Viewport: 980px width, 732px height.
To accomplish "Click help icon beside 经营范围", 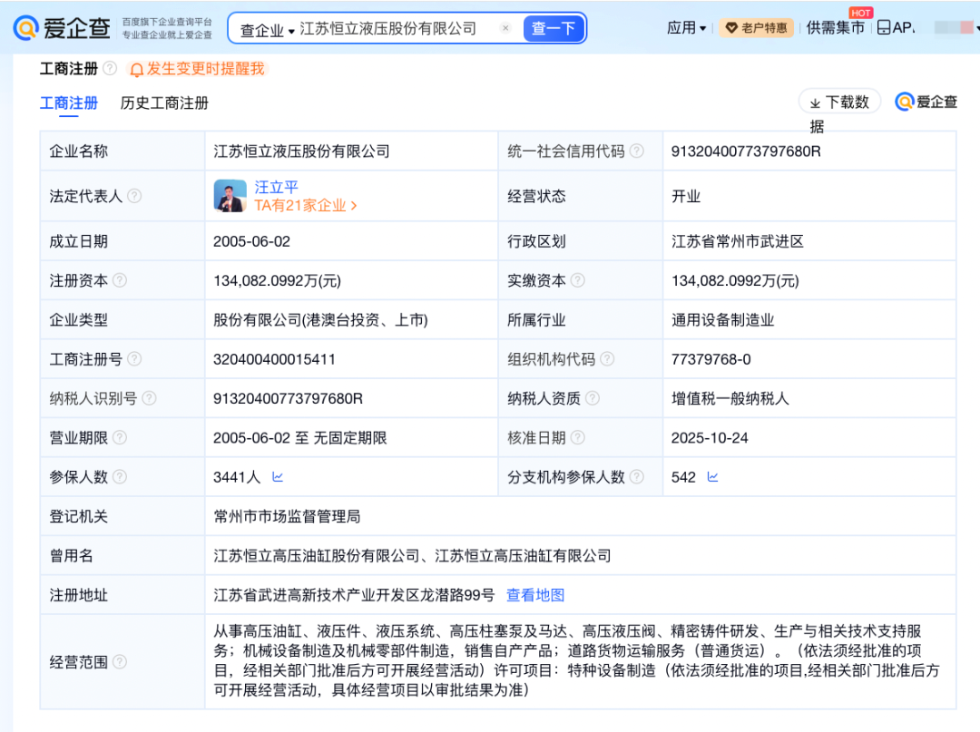I will 120,662.
